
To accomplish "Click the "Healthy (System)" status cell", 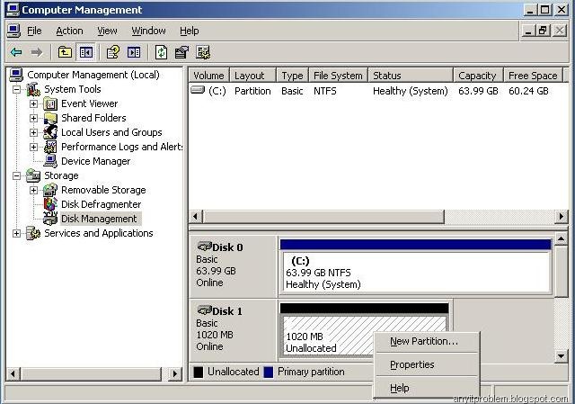I will (x=411, y=91).
